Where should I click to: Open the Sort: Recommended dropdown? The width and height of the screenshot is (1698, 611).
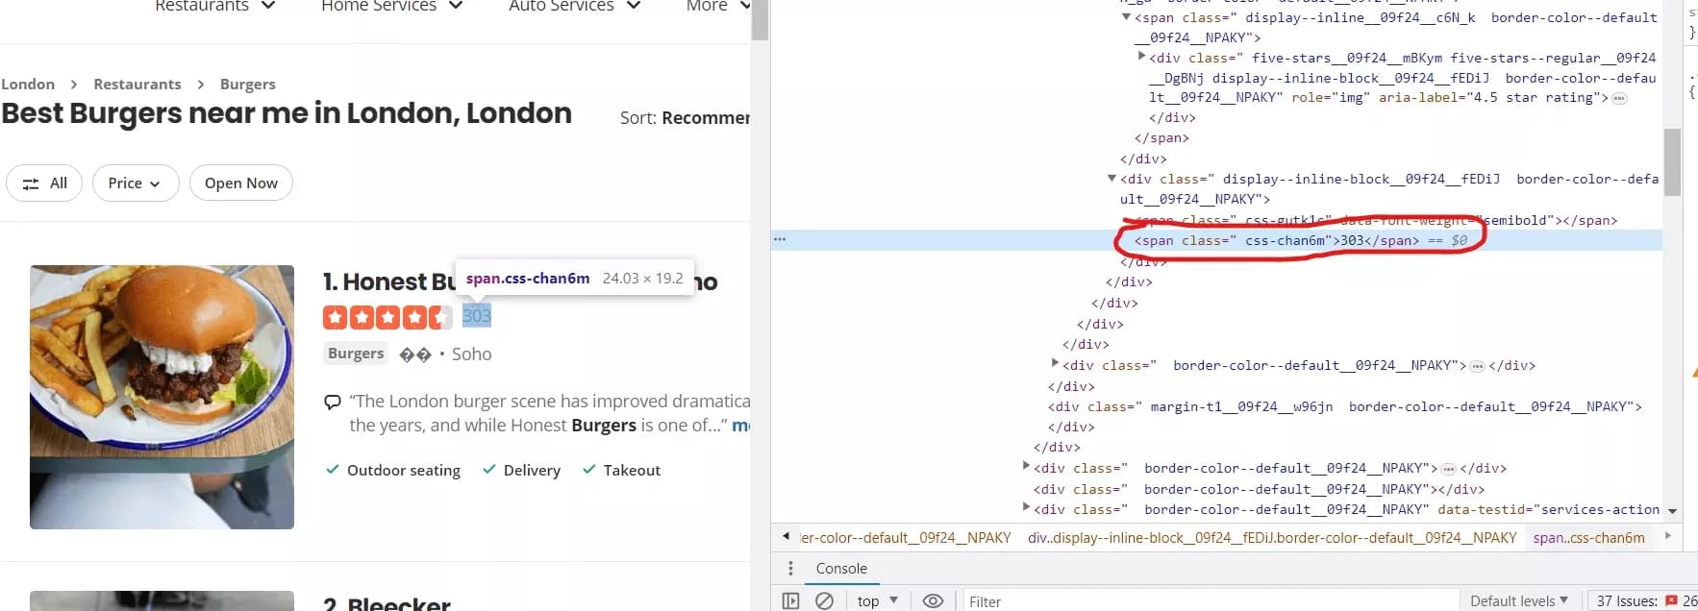tap(685, 118)
